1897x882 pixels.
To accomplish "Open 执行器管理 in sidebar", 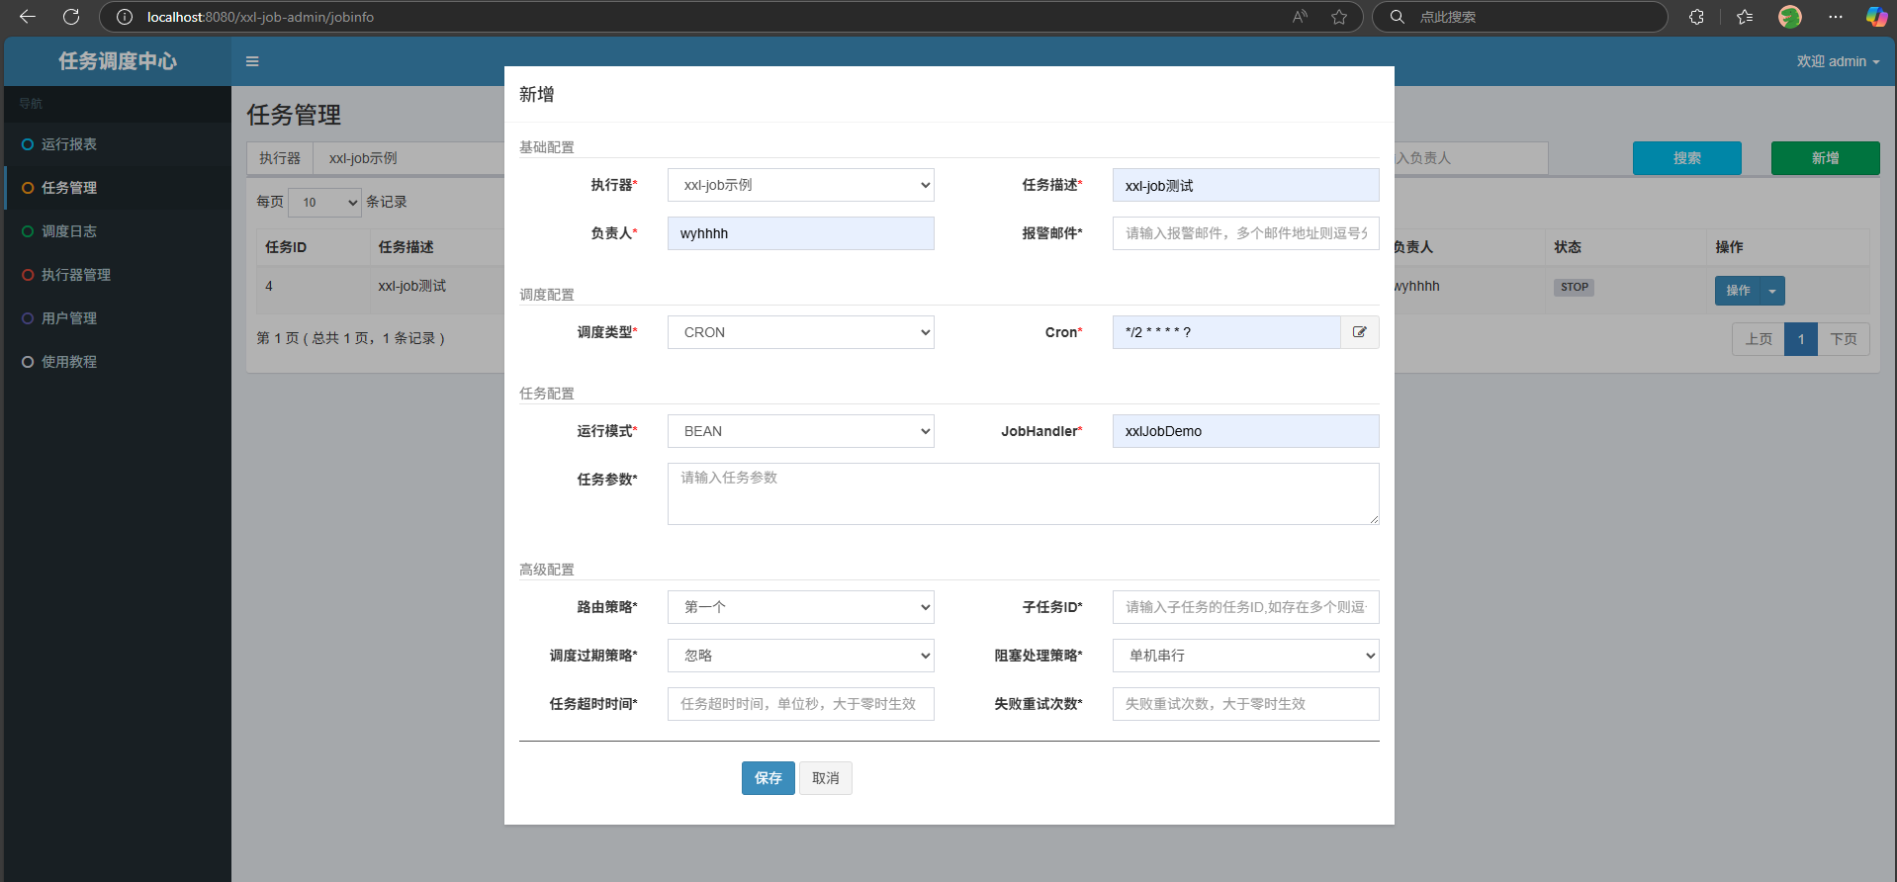I will pyautogui.click(x=118, y=275).
